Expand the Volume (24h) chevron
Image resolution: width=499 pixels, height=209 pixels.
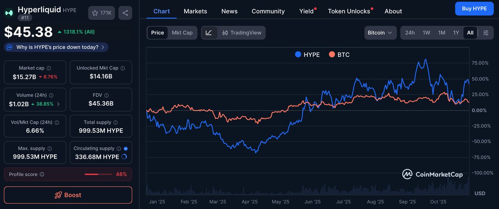pos(58,104)
